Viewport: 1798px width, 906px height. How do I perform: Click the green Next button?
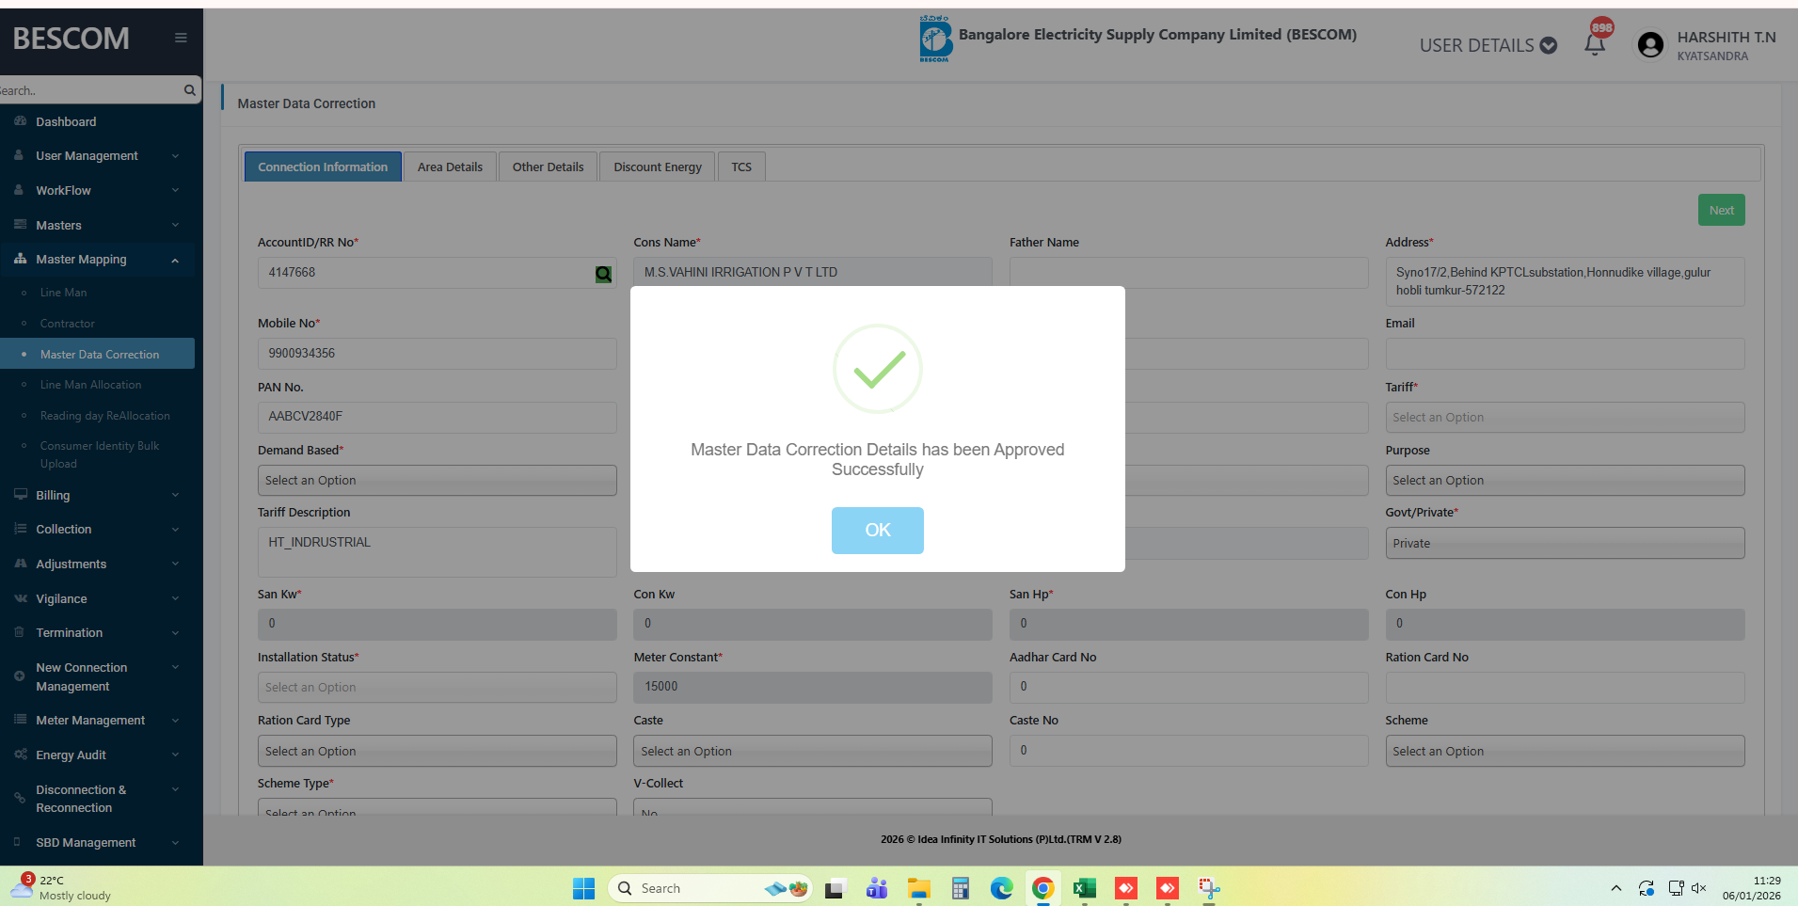1721,210
